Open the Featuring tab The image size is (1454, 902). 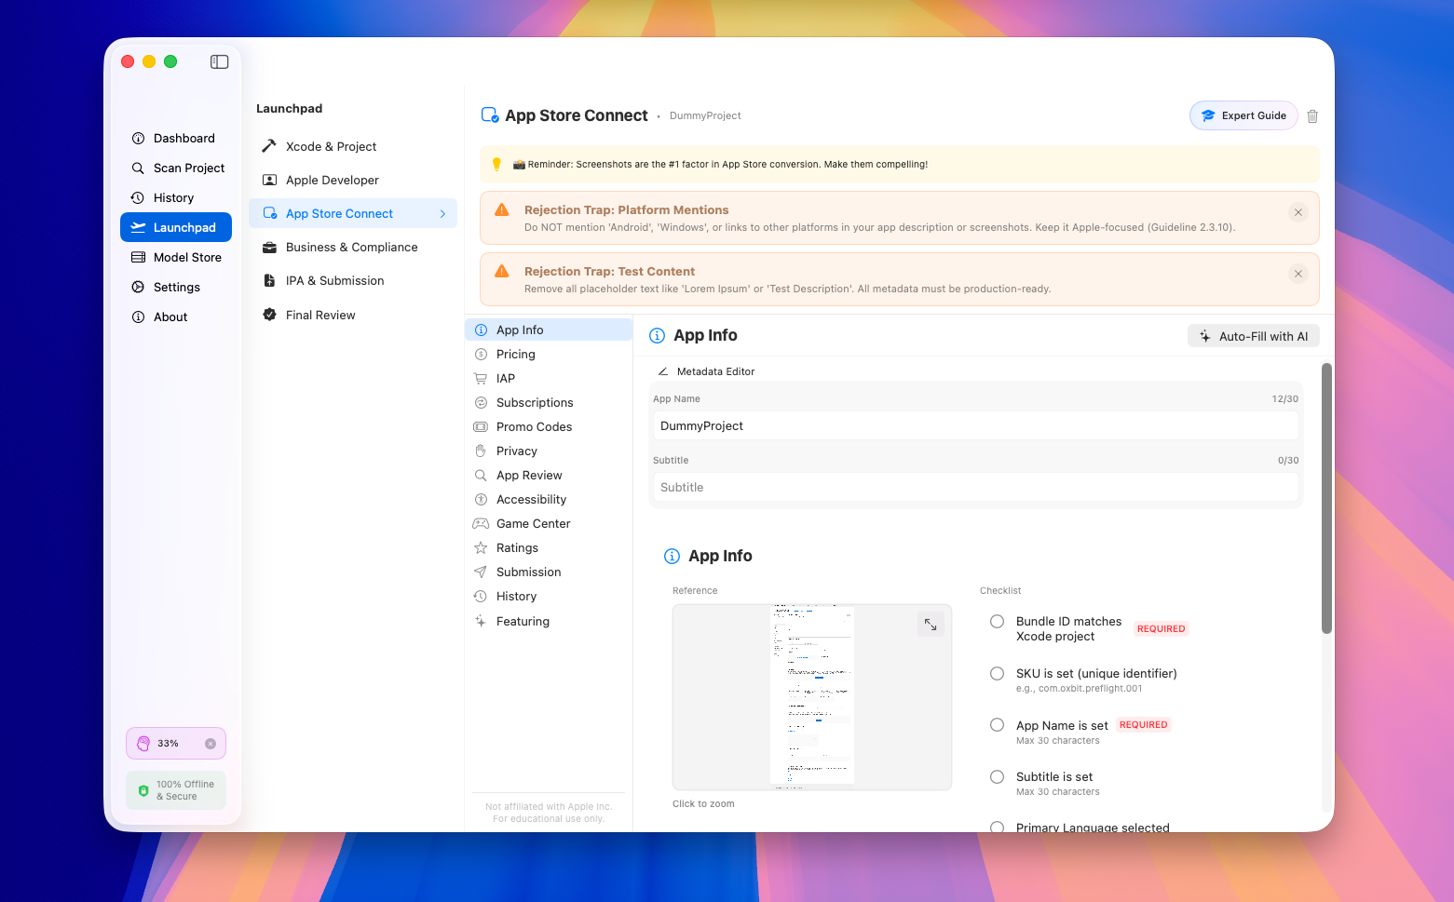[x=522, y=621]
